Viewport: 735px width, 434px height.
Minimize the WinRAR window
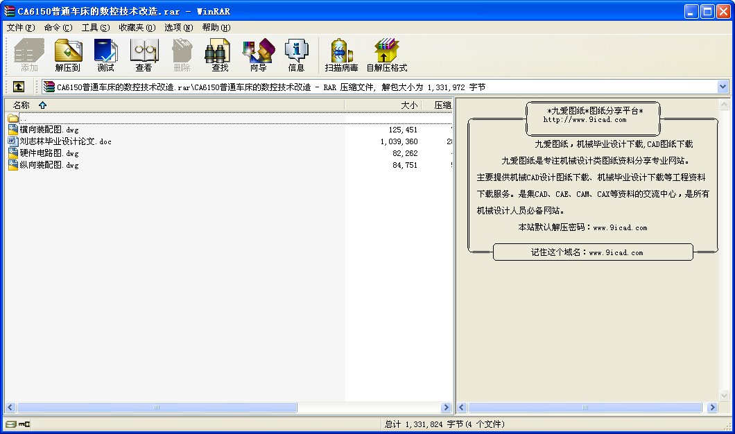click(x=691, y=11)
